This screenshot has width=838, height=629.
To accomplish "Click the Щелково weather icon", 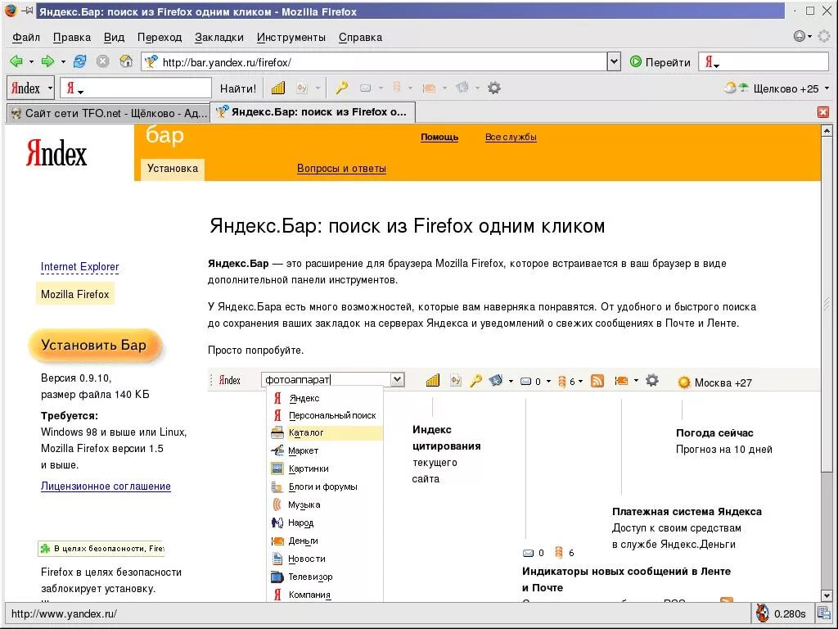I will pos(737,88).
